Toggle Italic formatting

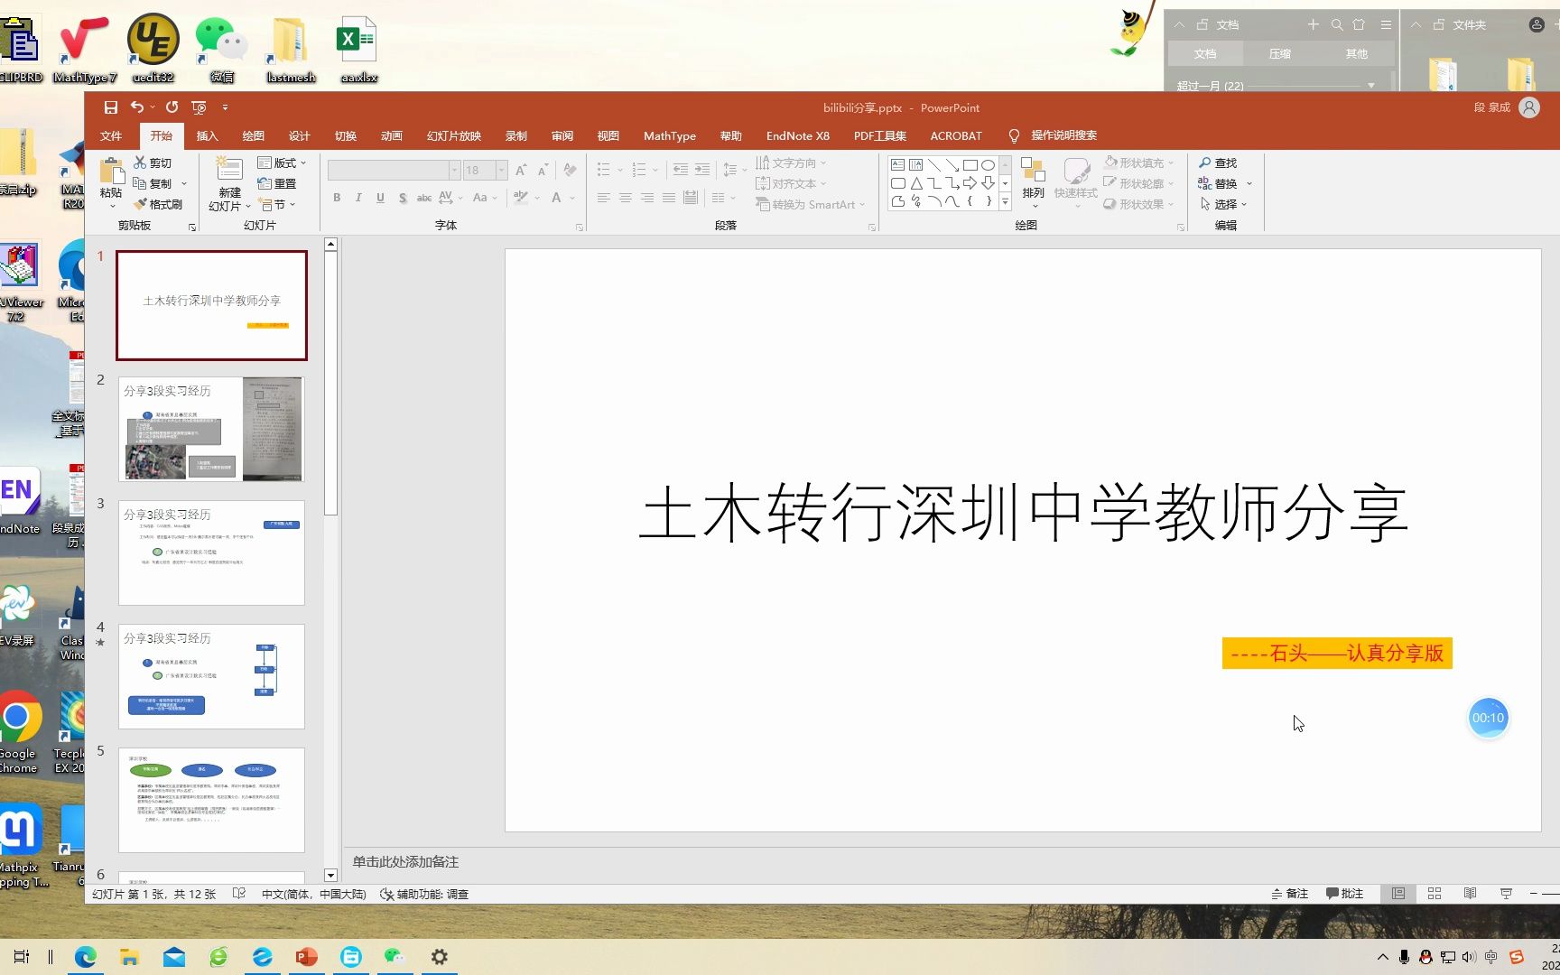(358, 198)
